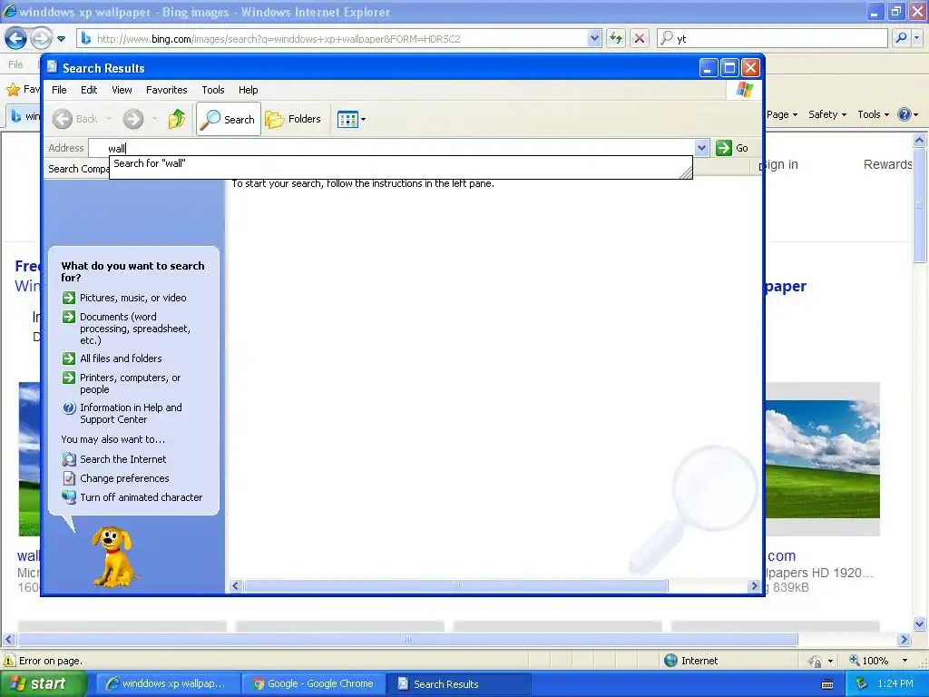Open the Favorites menu in Search Results
The image size is (929, 697).
pos(167,90)
